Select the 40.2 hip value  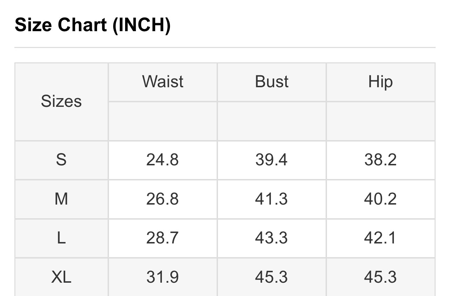click(380, 199)
